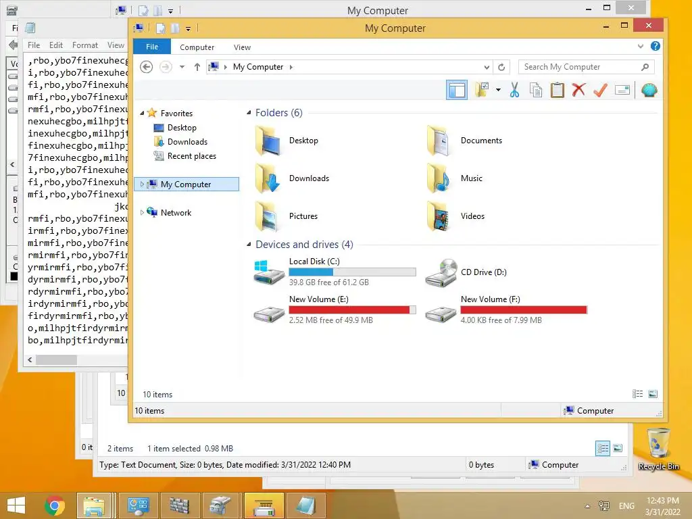This screenshot has width=692, height=519.
Task: Click the Forward navigation arrow
Action: coord(166,67)
